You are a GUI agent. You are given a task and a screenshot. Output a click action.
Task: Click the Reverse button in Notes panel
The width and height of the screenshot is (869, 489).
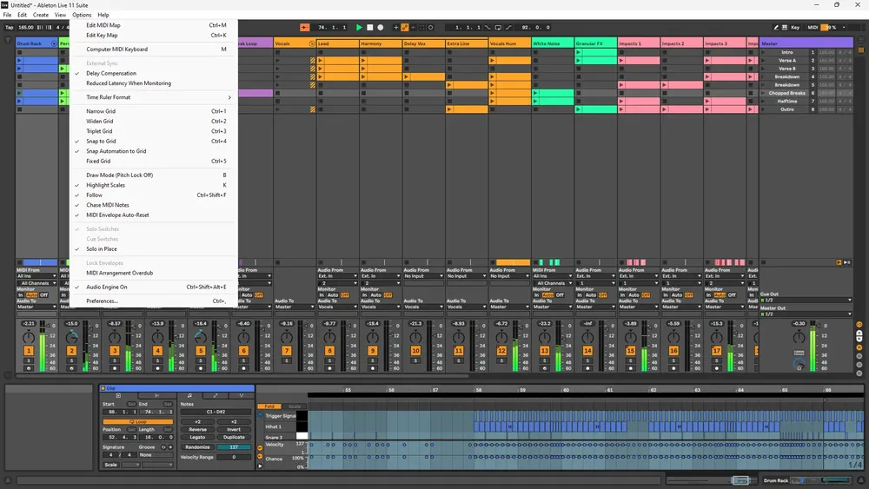[x=197, y=429]
